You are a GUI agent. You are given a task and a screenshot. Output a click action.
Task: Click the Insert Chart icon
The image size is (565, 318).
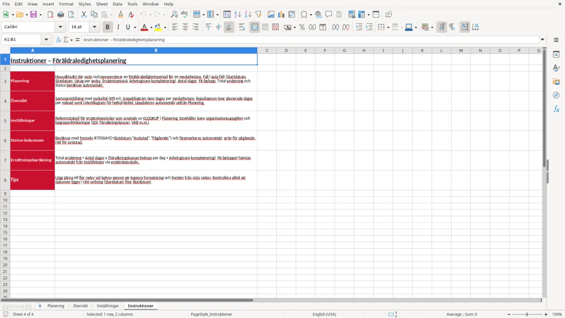click(281, 15)
